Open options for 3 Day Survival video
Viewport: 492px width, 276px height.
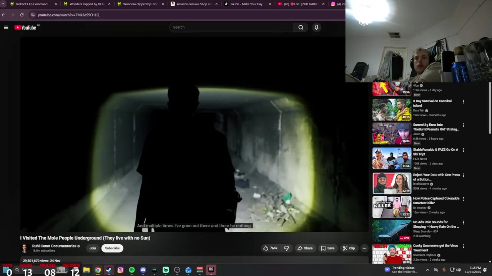coord(464,102)
